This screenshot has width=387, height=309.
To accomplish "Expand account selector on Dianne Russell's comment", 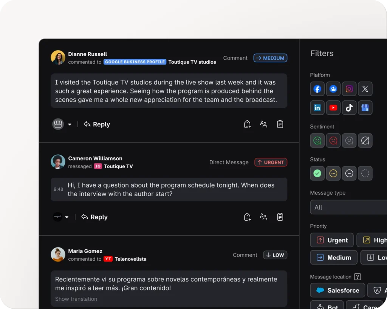I will click(70, 125).
